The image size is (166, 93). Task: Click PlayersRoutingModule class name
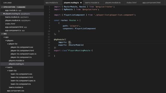tap(79, 51)
